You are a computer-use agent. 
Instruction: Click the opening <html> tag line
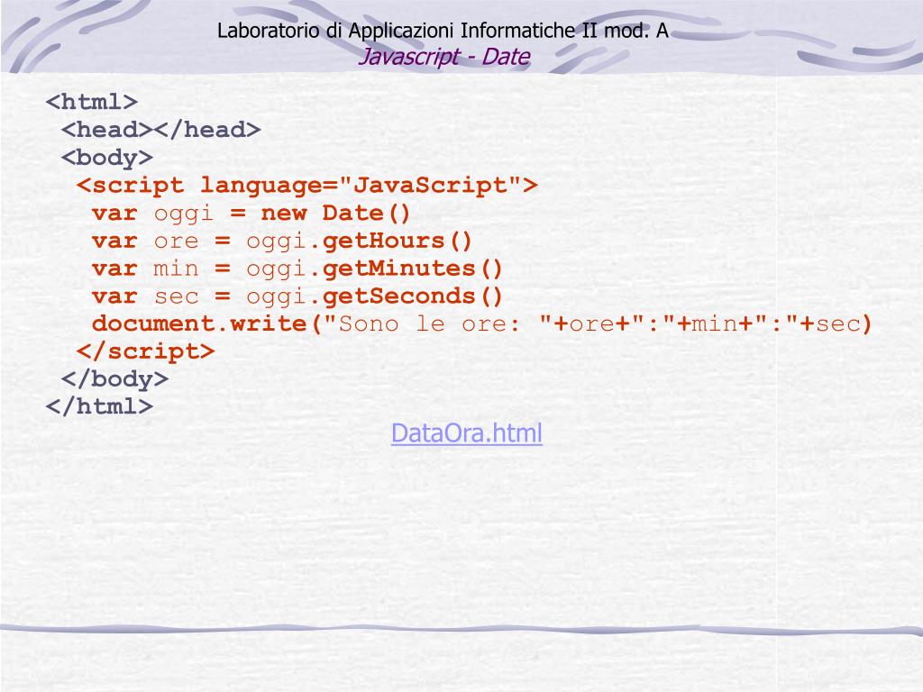(92, 102)
